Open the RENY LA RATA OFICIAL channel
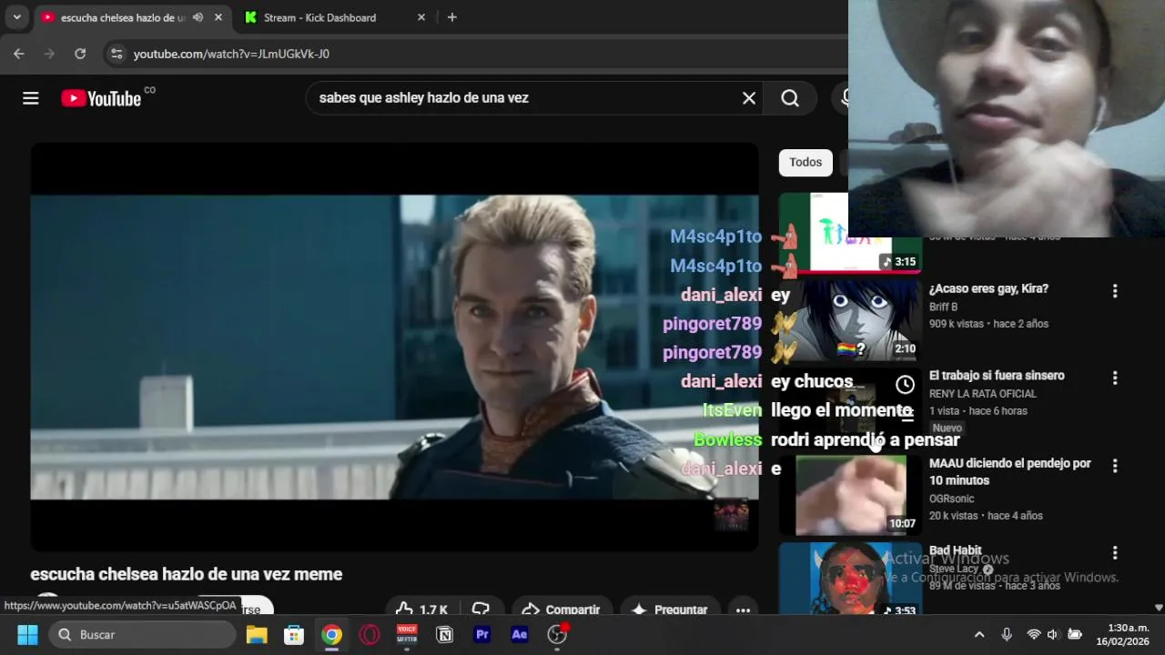The height and width of the screenshot is (655, 1165). click(x=983, y=394)
